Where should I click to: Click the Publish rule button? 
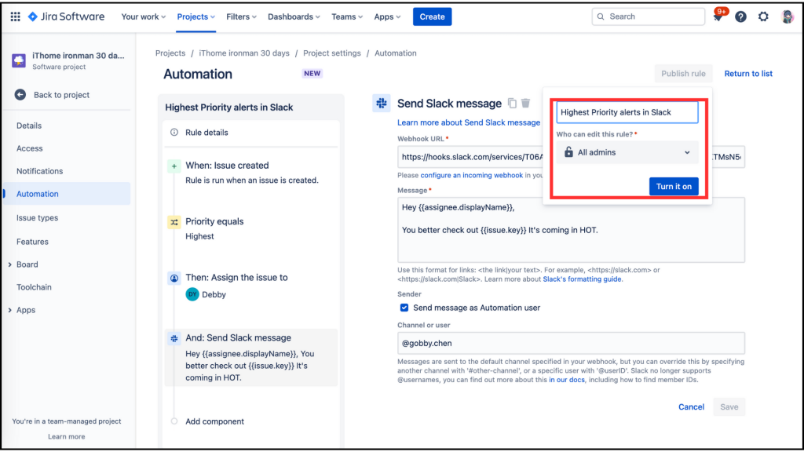coord(683,73)
